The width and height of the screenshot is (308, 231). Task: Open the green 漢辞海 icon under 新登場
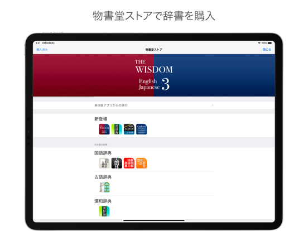tap(117, 129)
